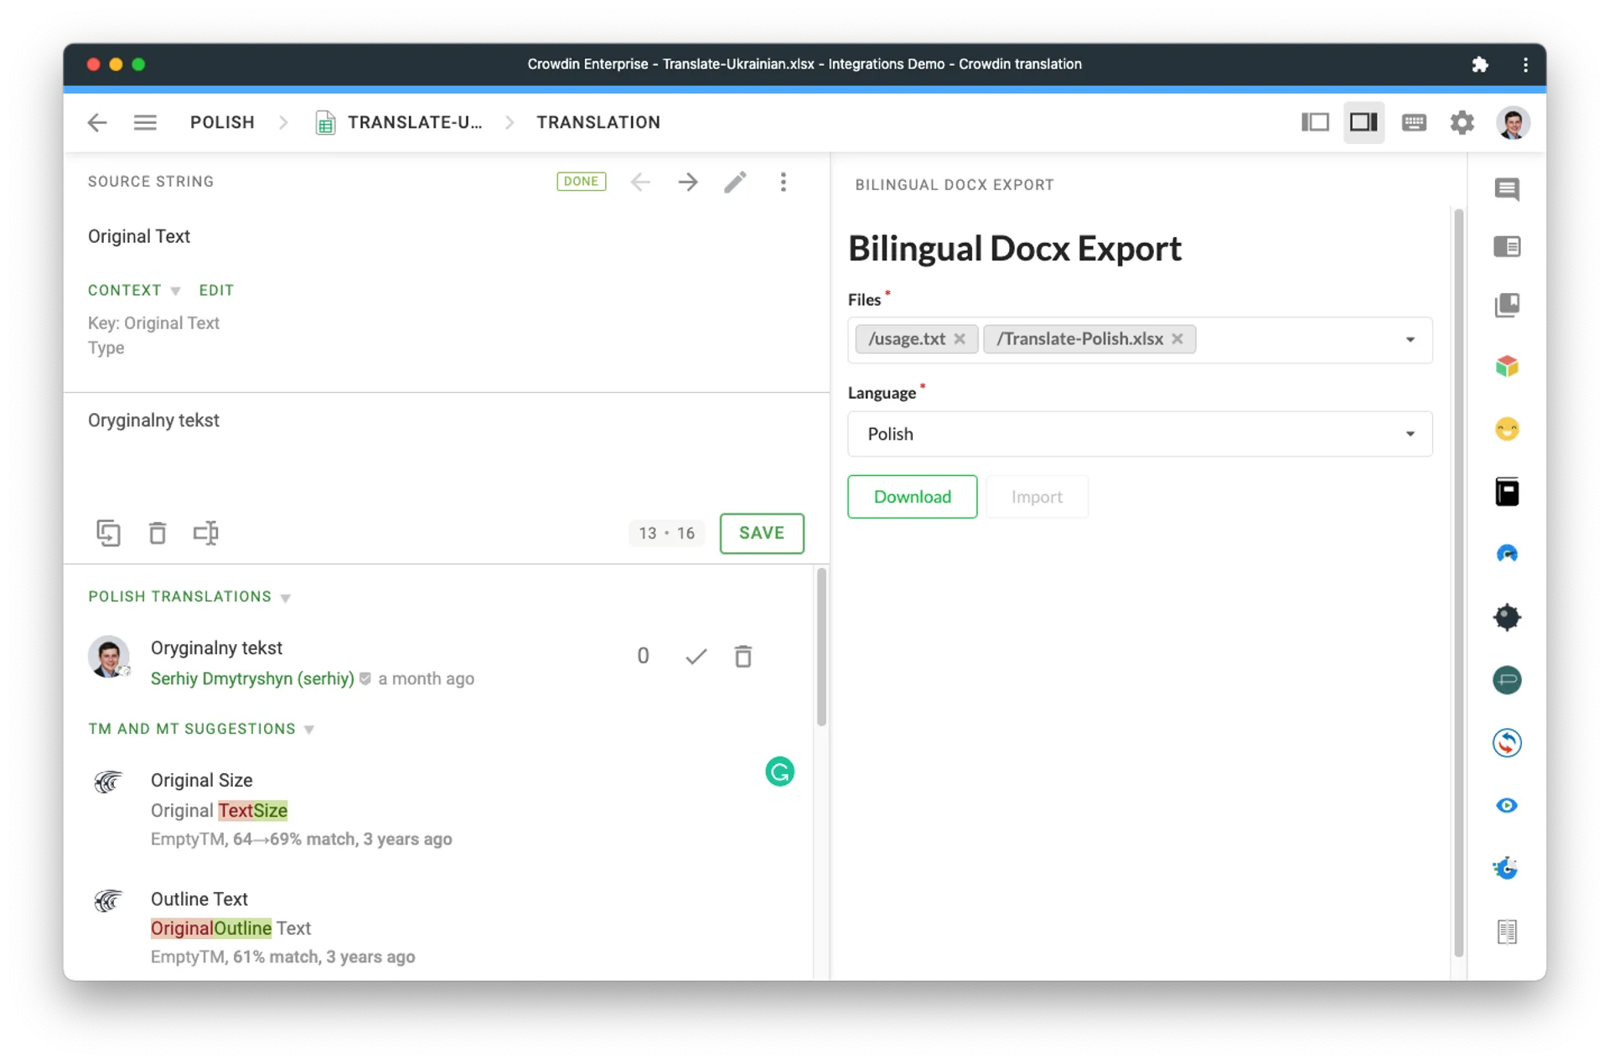Open the Language dropdown showing Polish
The image size is (1609, 1063).
1140,433
